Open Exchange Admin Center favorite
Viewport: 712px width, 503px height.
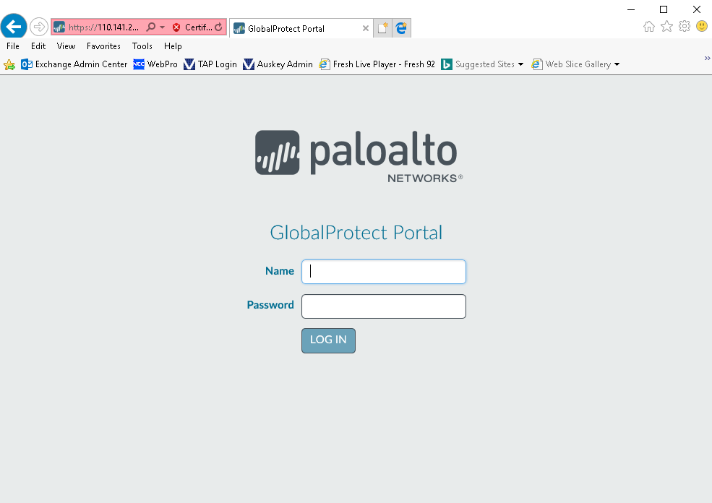pos(74,64)
